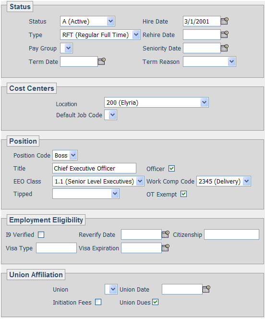
Task: Open the Reverify Date calendar picker
Action: pyautogui.click(x=166, y=234)
